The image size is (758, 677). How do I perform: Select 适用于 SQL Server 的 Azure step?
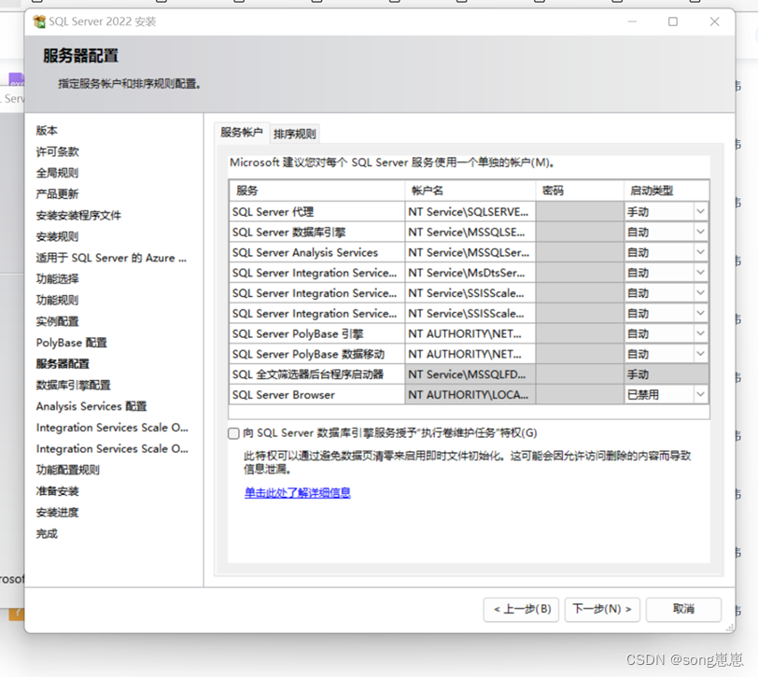coord(111,258)
